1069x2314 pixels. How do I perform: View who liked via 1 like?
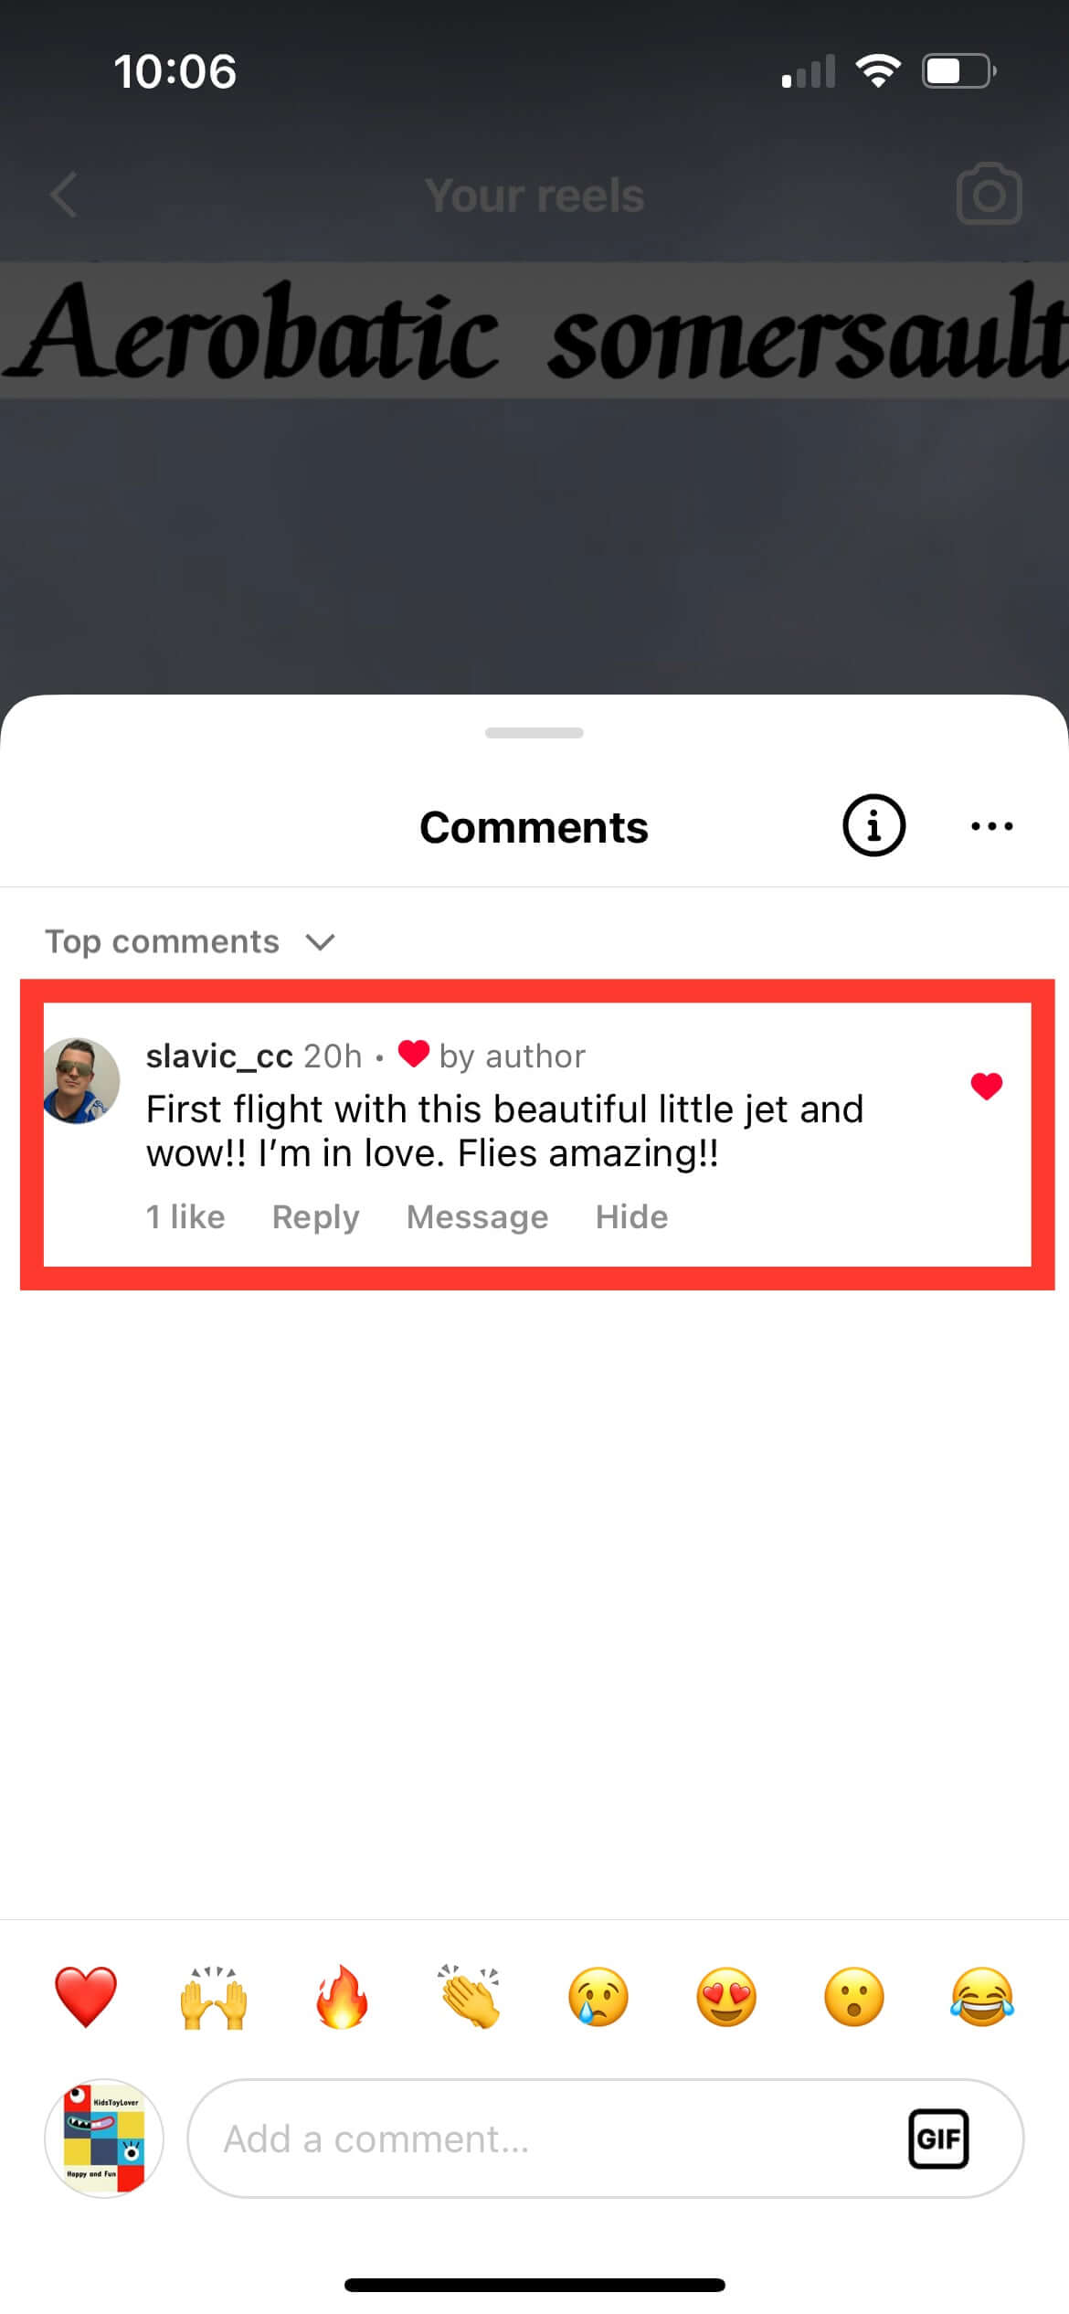[x=185, y=1216]
